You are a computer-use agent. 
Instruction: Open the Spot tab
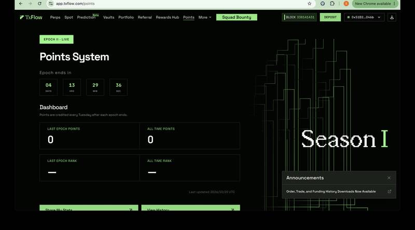68,17
